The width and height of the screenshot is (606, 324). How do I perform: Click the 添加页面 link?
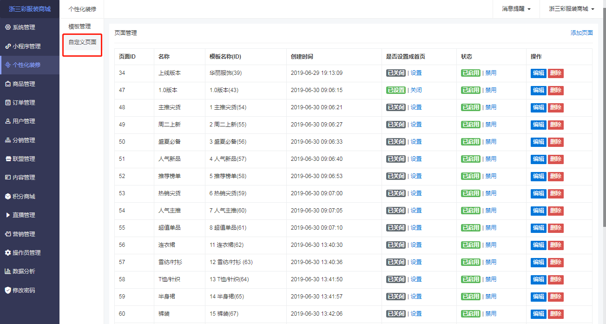[x=582, y=33]
